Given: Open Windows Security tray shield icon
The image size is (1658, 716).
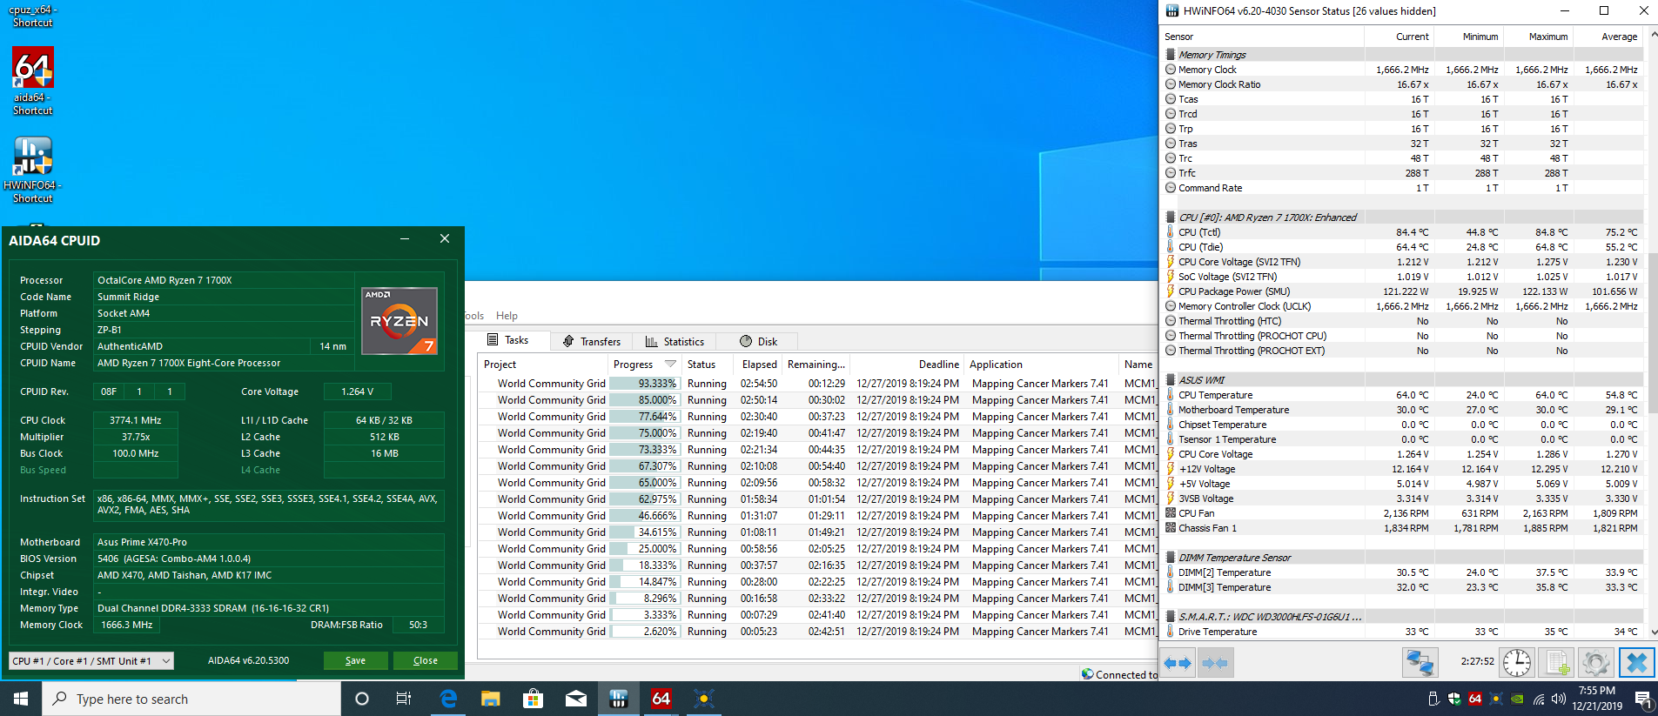Looking at the screenshot, I should coord(1454,699).
